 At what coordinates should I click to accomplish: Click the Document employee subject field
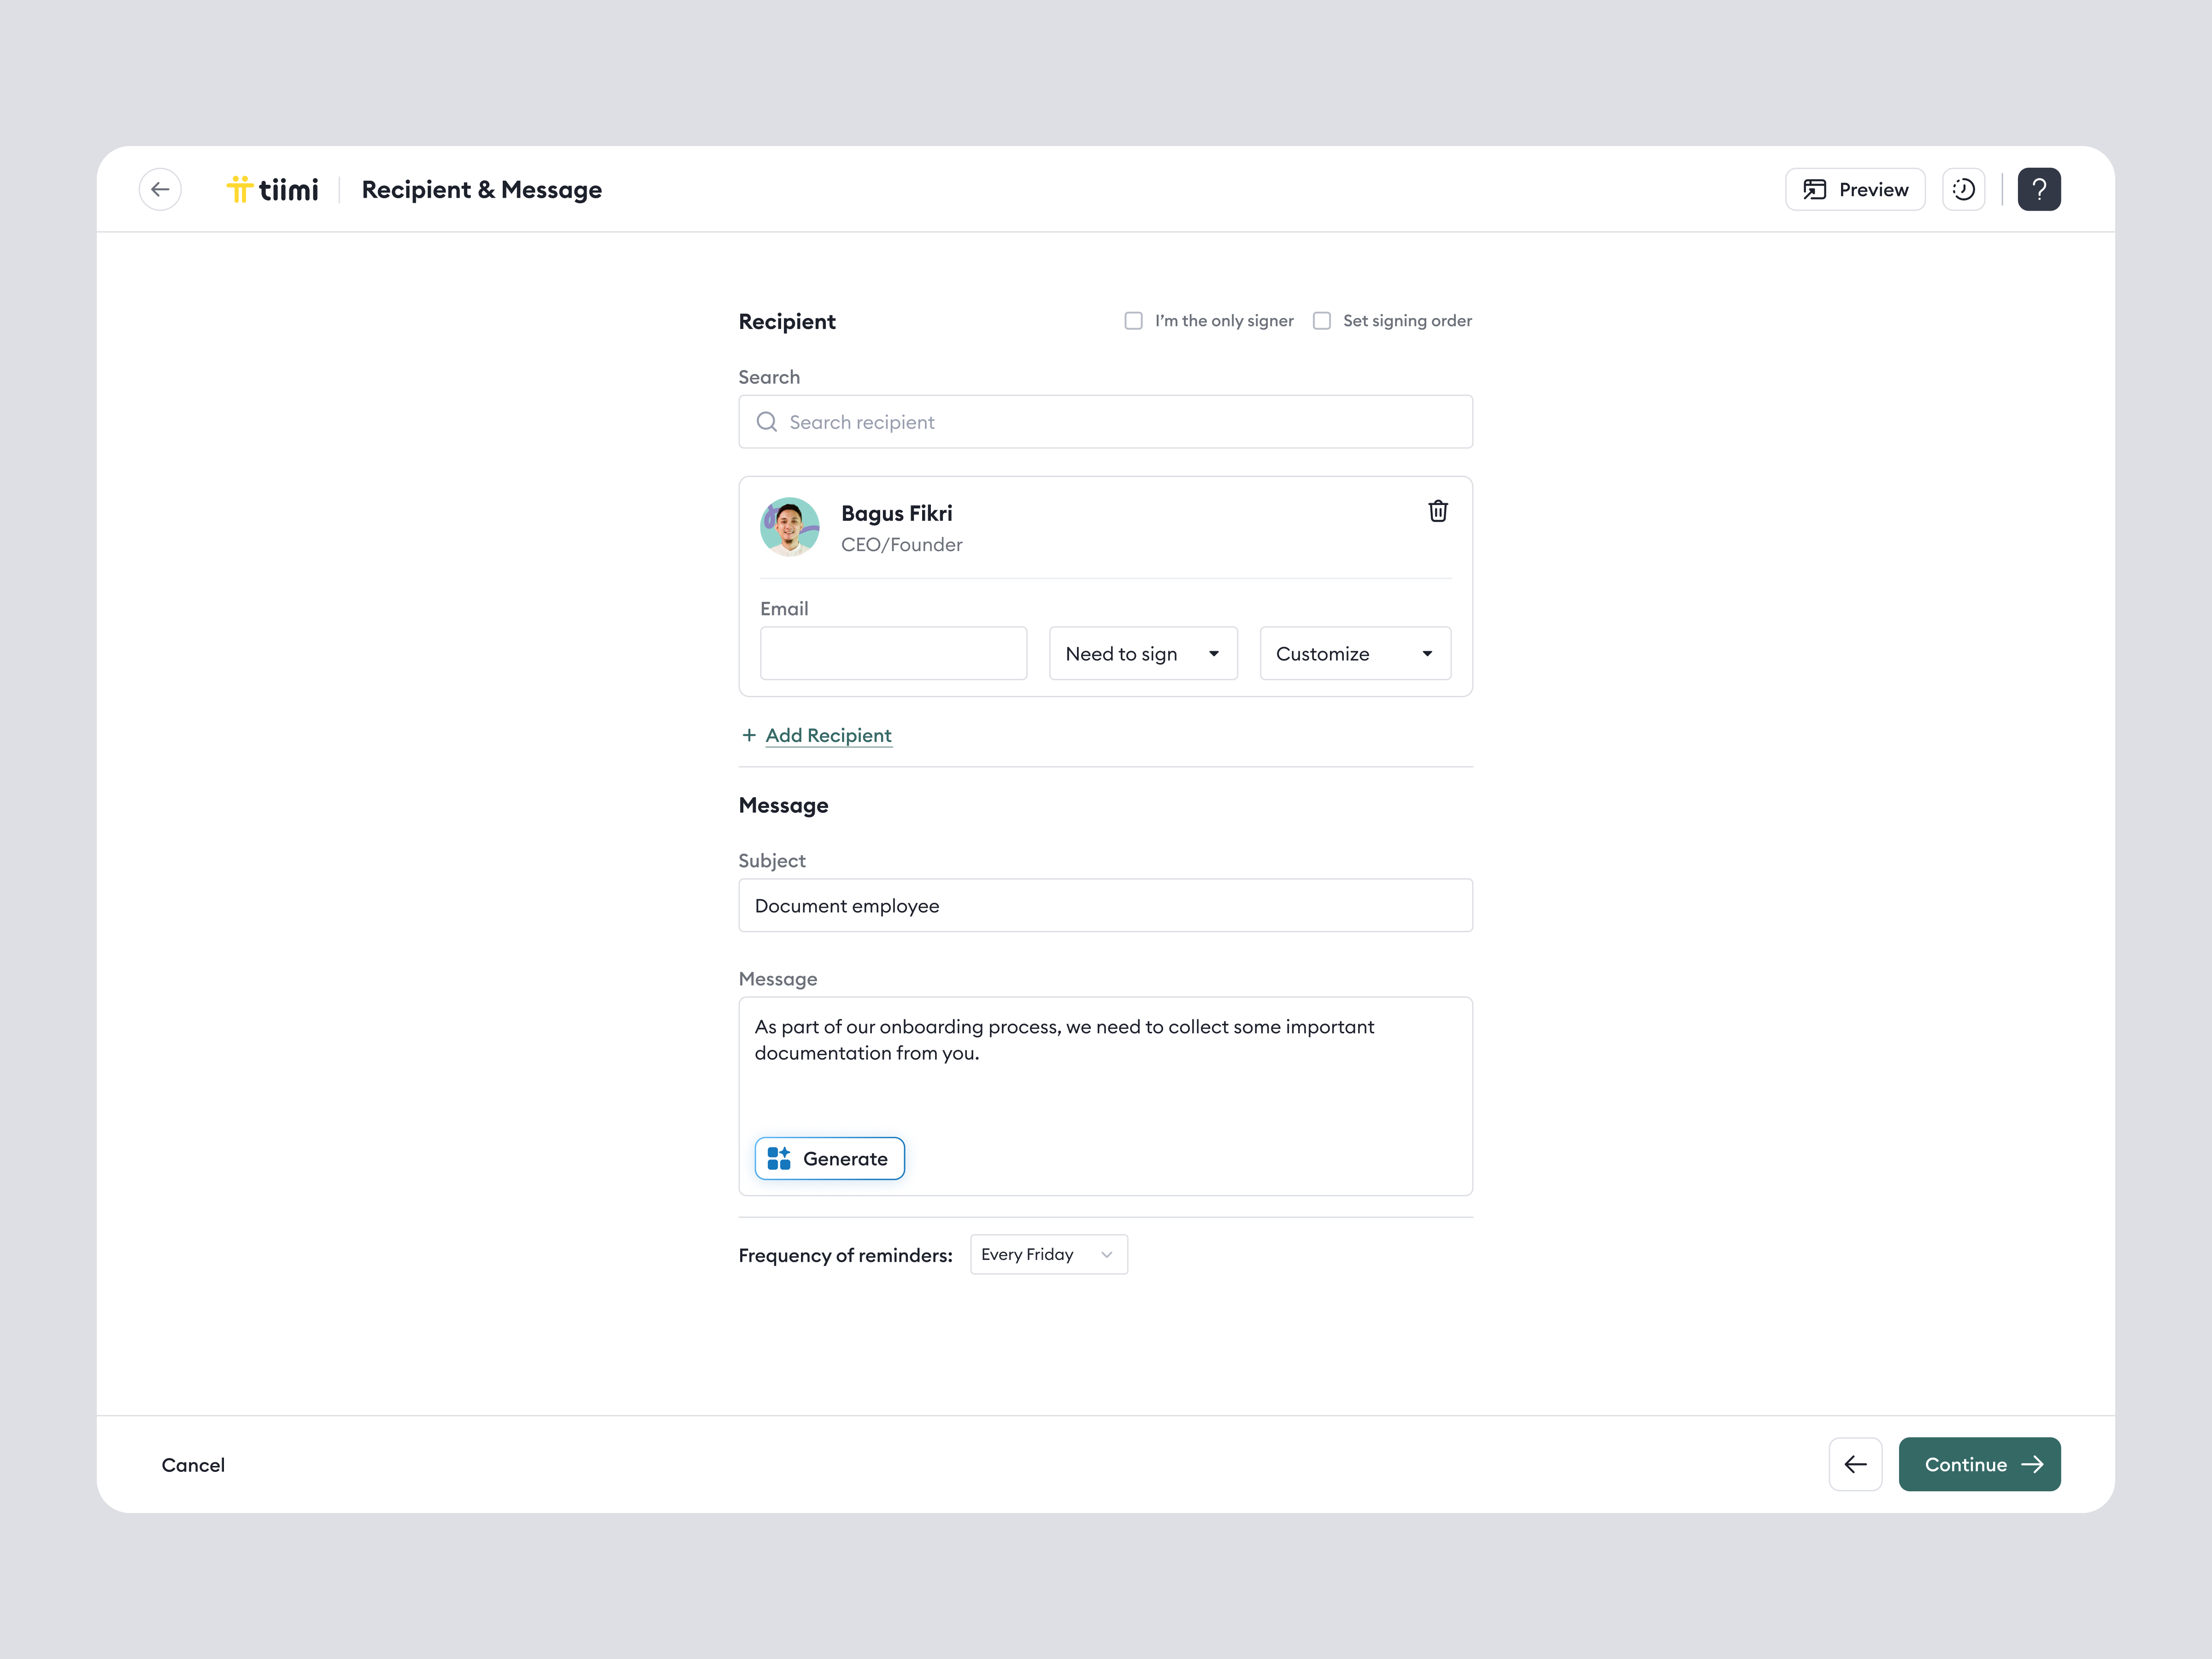(x=1104, y=905)
